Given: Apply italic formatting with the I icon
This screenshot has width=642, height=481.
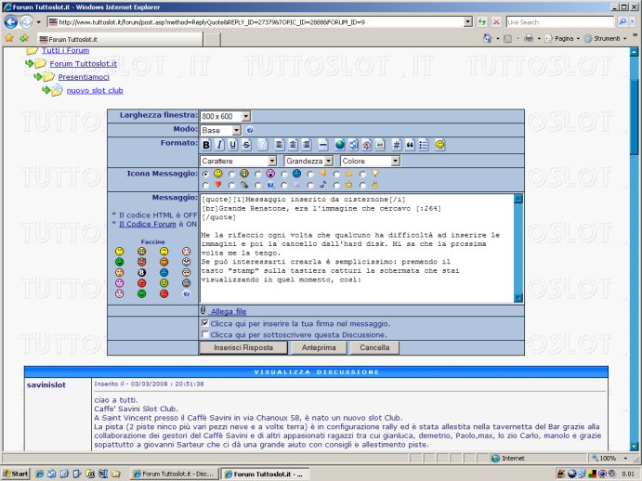Looking at the screenshot, I should [x=219, y=145].
